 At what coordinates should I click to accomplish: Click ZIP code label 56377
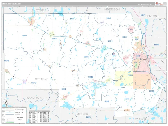(137, 39)
